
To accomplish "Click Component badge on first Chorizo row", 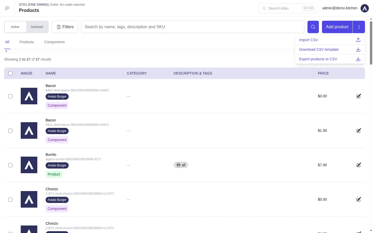I will (x=57, y=209).
